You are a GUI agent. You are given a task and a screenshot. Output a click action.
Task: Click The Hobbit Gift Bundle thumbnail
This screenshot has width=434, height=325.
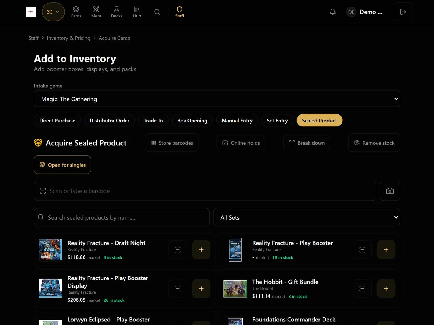coord(235,289)
